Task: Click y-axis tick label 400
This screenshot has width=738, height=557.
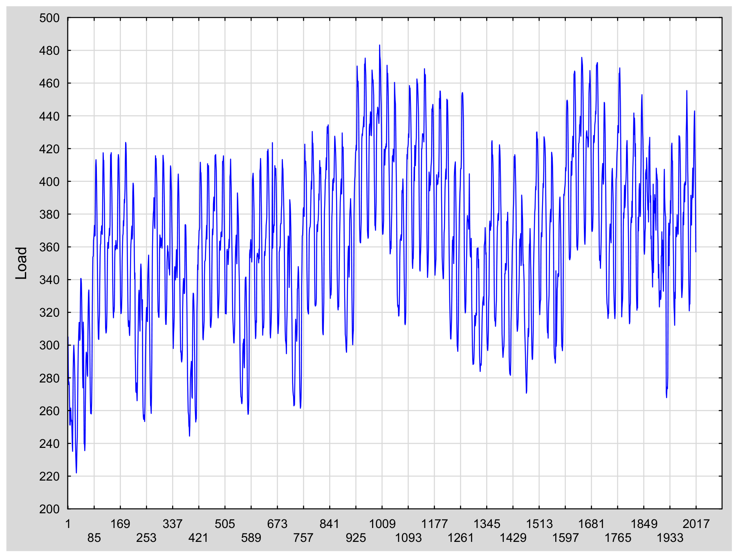Action: [x=49, y=182]
